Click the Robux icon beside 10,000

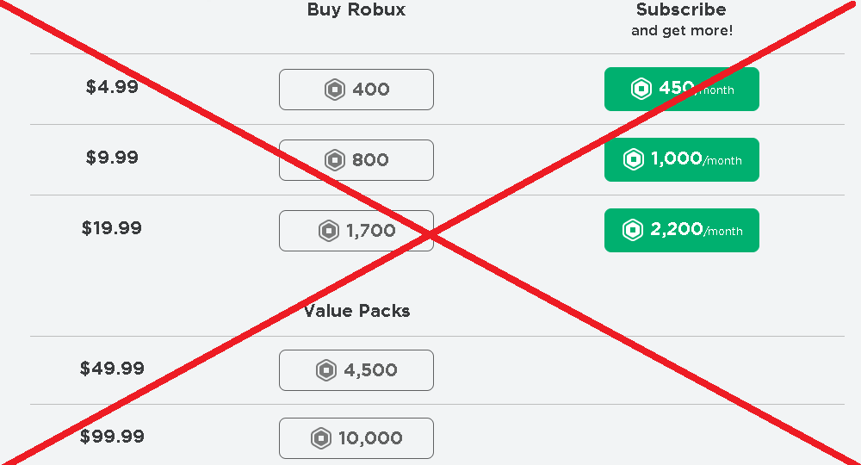click(320, 438)
